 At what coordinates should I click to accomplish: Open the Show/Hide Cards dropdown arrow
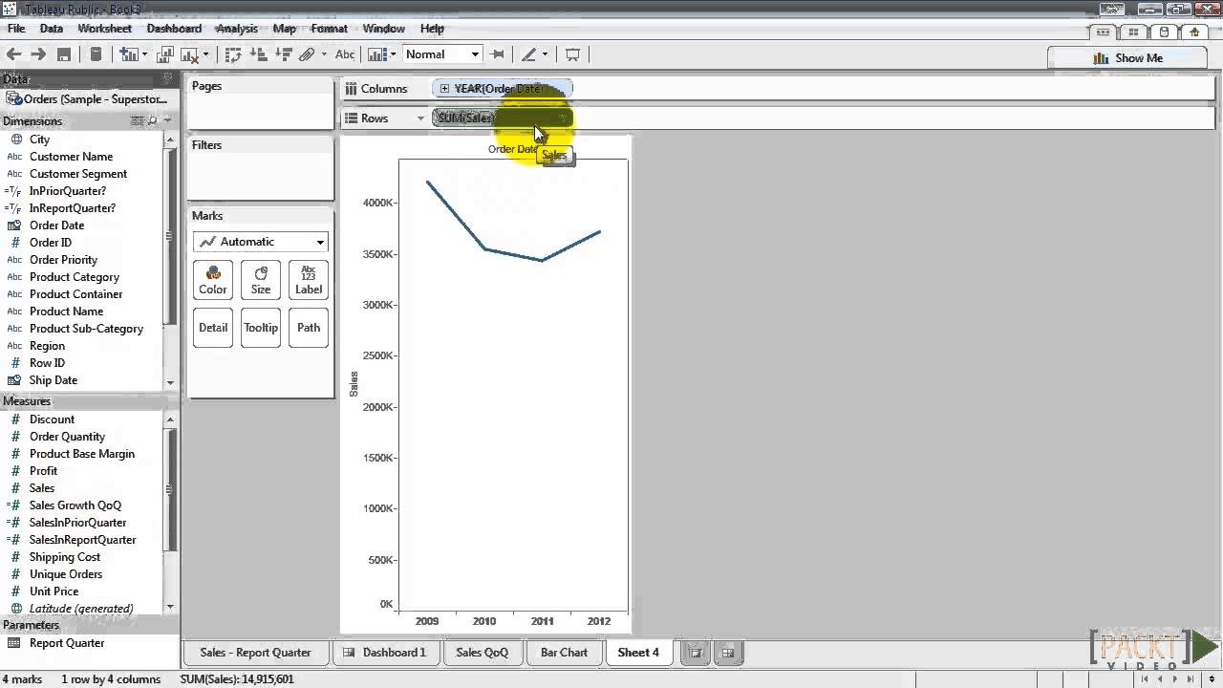pos(393,54)
